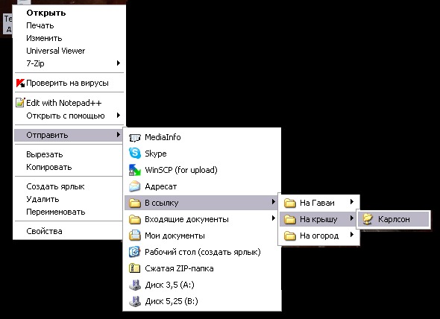
Task: Click the Карлсон folder icon
Action: (368, 219)
